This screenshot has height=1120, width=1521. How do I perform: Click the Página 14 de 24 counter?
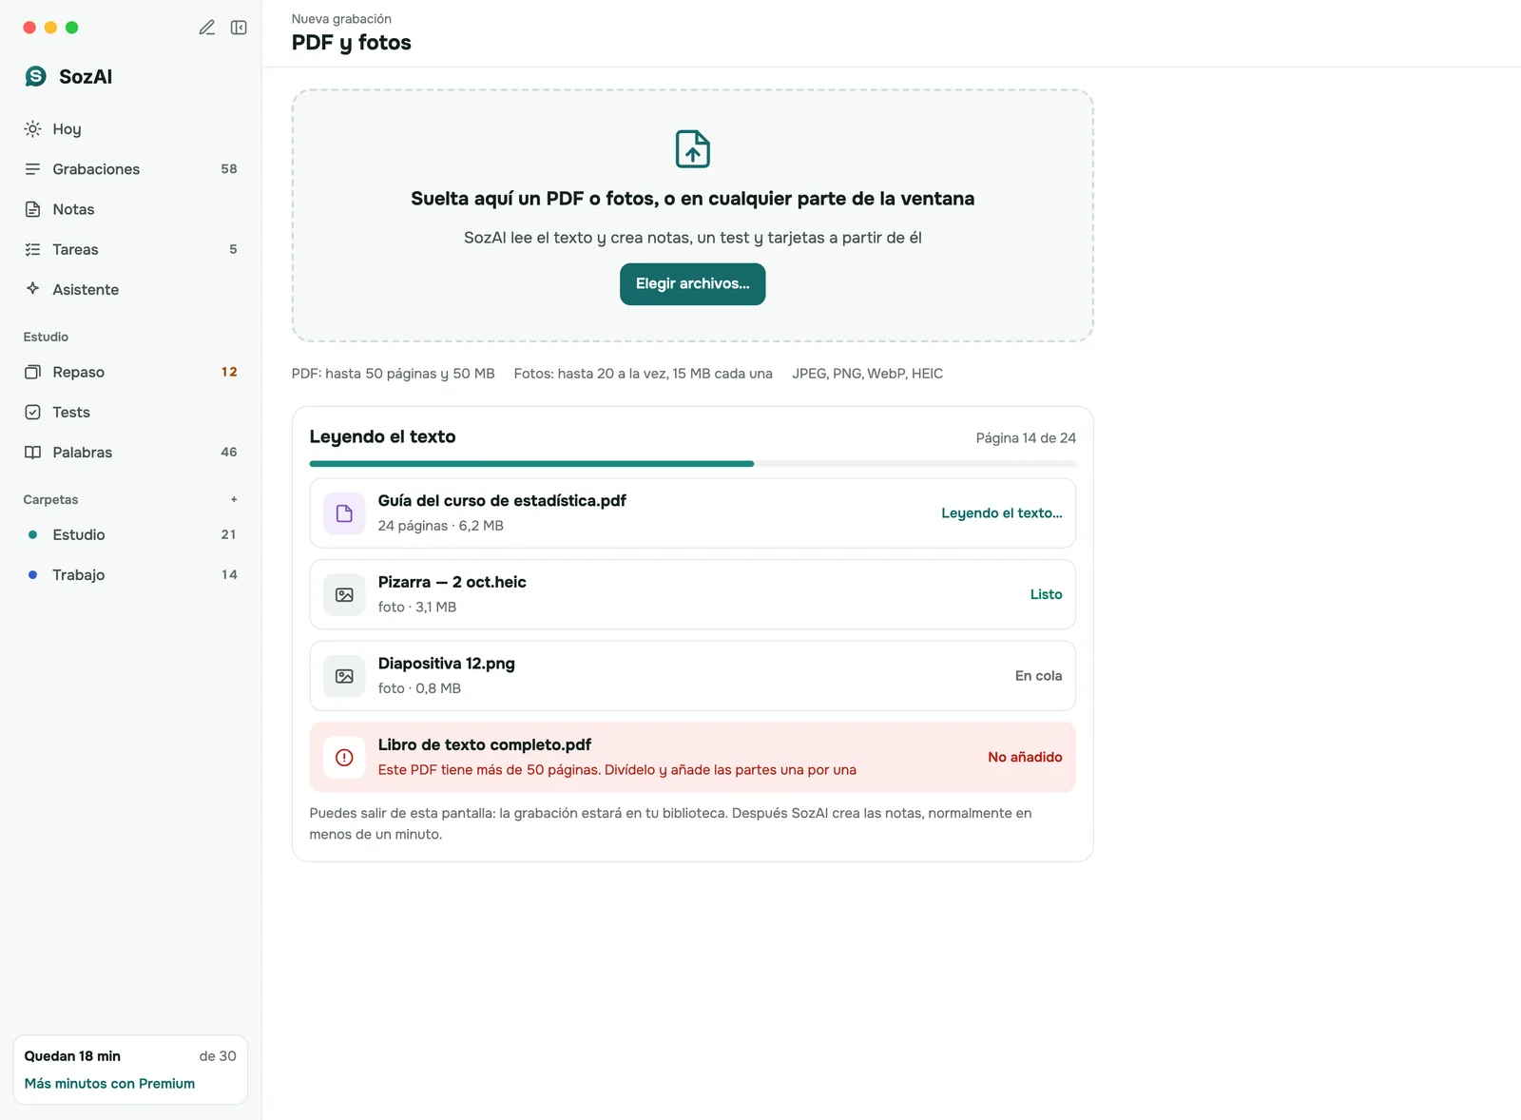click(x=1026, y=438)
